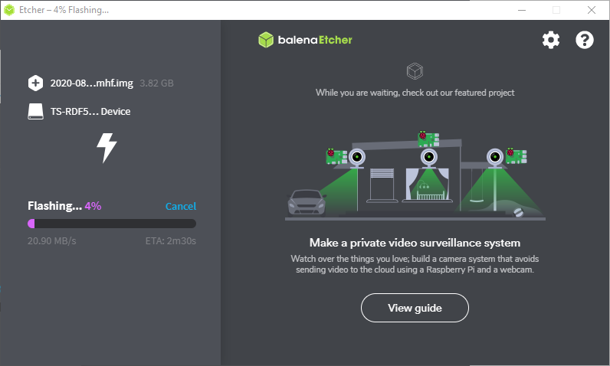Click the image plus icon beside 2020-08...mhf.img
The width and height of the screenshot is (610, 366).
(x=35, y=83)
